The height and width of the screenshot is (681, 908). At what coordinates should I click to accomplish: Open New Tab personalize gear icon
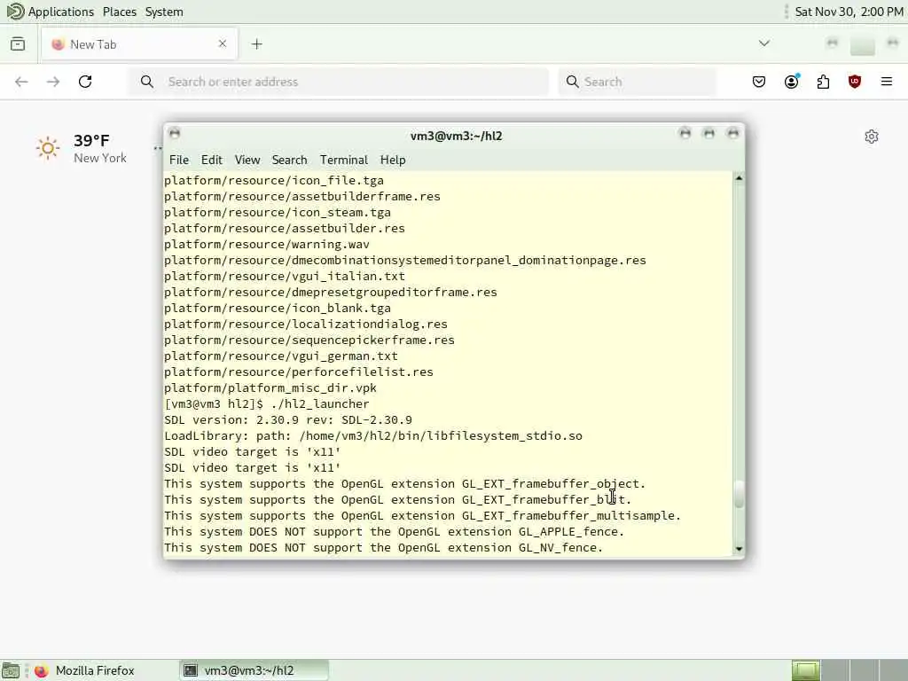872,137
